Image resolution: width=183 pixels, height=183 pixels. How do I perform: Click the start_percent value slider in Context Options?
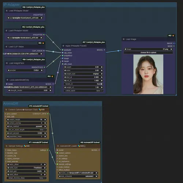click(x=26, y=133)
